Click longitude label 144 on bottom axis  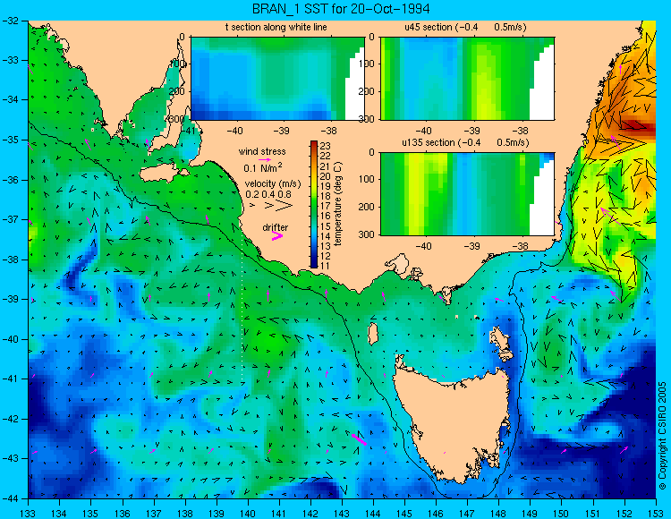pyautogui.click(x=373, y=514)
